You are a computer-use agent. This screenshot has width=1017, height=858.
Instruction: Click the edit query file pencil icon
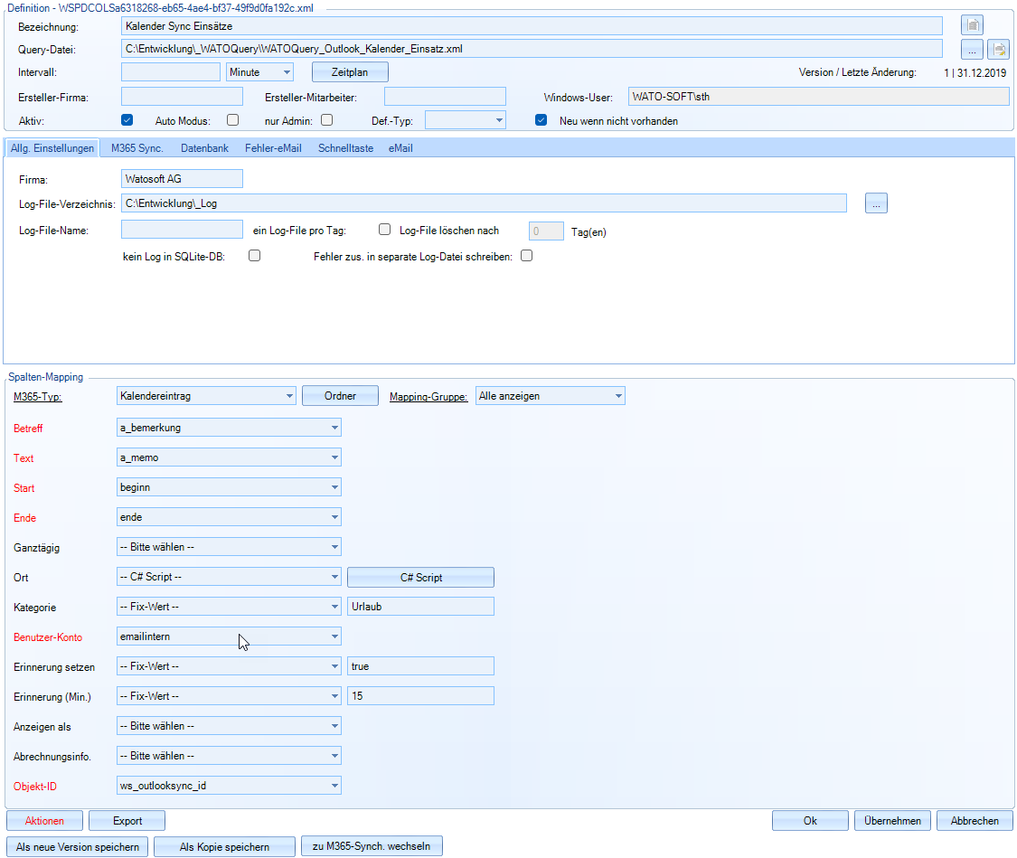(998, 49)
